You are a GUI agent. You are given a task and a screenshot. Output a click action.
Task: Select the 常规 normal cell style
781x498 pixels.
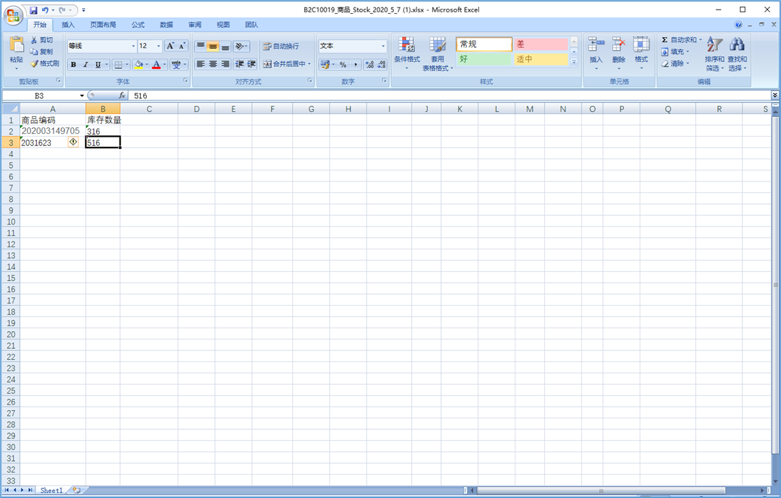(x=484, y=44)
